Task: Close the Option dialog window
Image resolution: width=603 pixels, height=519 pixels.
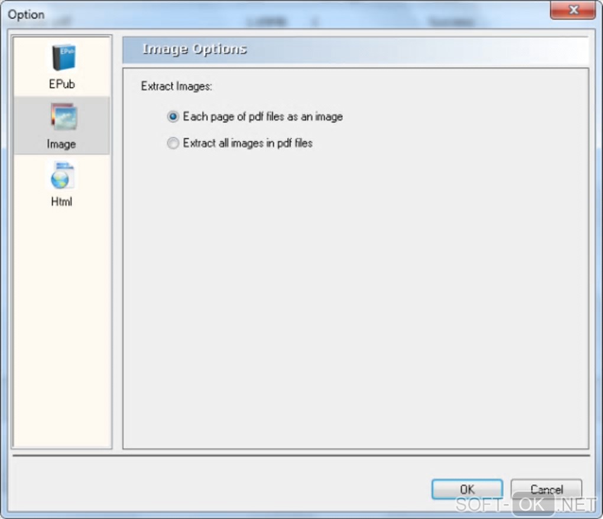Action: [x=573, y=9]
